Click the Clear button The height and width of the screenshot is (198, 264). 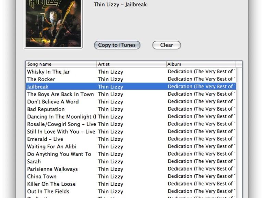coord(167,45)
